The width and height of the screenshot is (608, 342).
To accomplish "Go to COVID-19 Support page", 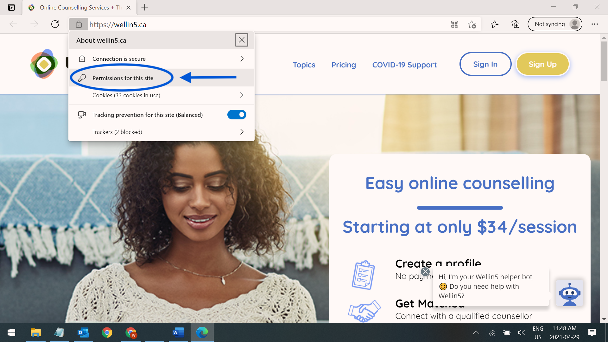I will [x=404, y=65].
